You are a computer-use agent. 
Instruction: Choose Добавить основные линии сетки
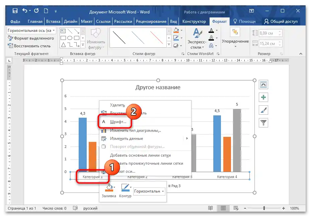pyautogui.click(x=145, y=155)
